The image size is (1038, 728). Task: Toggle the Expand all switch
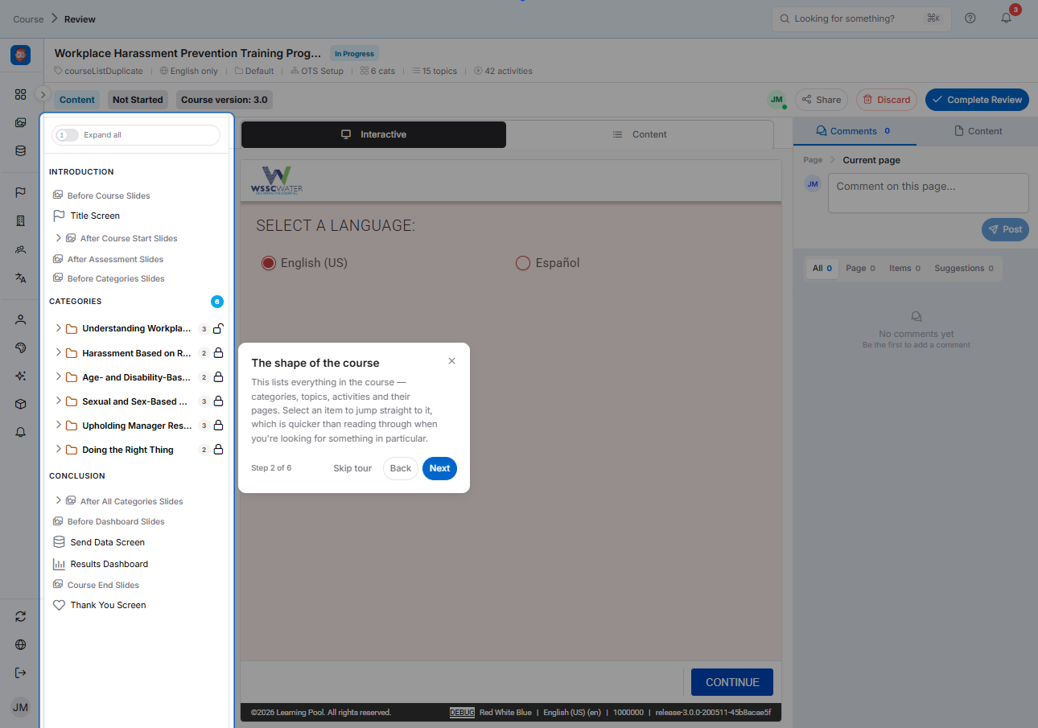coord(67,135)
